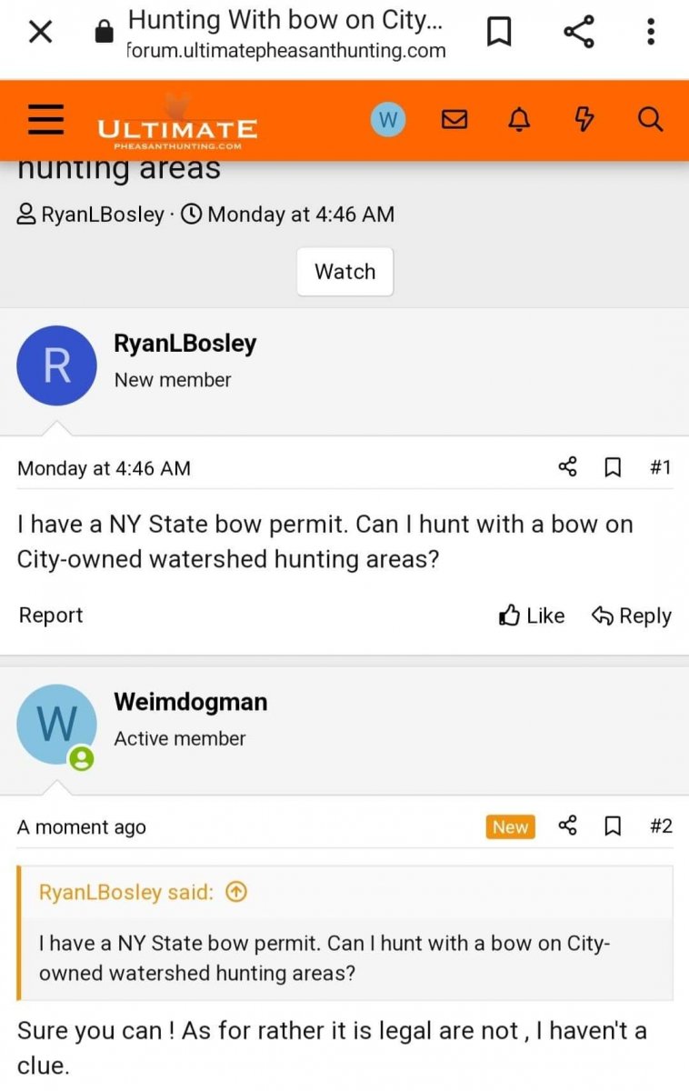This screenshot has height=1091, width=689.
Task: Reply to RyanLBosley's post
Action: tap(631, 616)
